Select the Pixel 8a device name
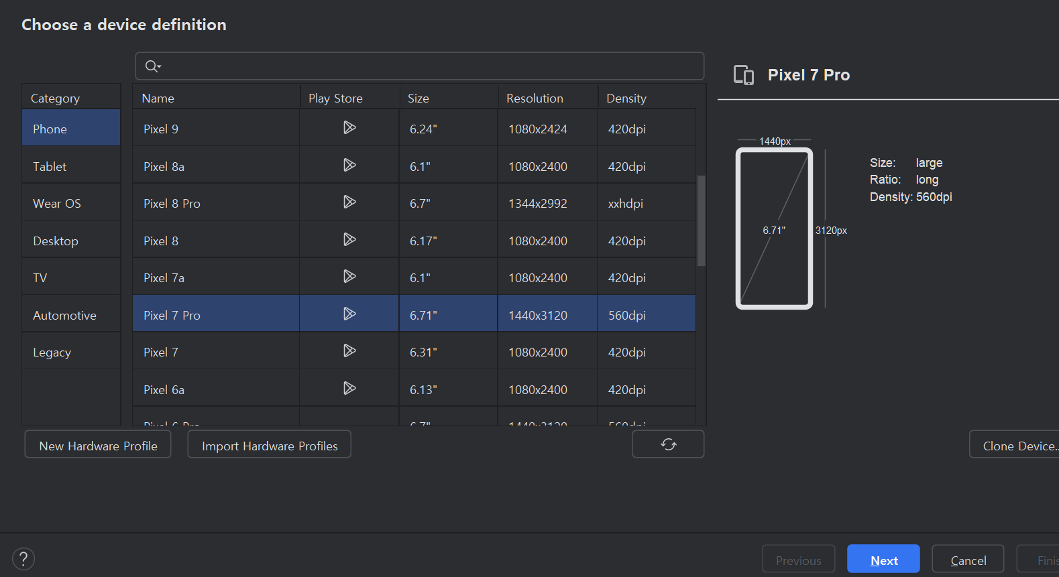The width and height of the screenshot is (1059, 577). tap(164, 166)
